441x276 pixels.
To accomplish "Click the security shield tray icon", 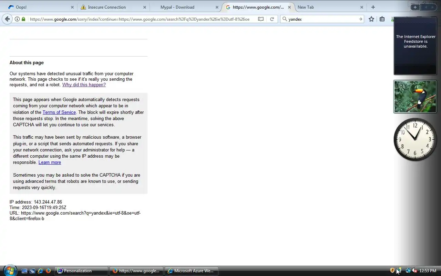I will [392, 270].
